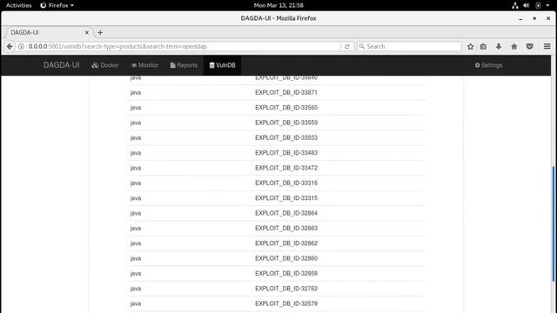
Task: Show bookmarks with the clipboard icon
Action: coord(484,46)
